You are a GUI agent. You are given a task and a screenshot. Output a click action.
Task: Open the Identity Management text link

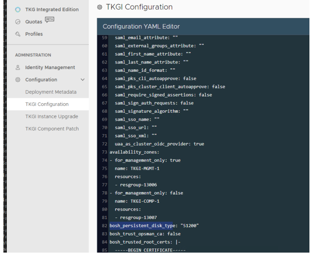pos(50,68)
